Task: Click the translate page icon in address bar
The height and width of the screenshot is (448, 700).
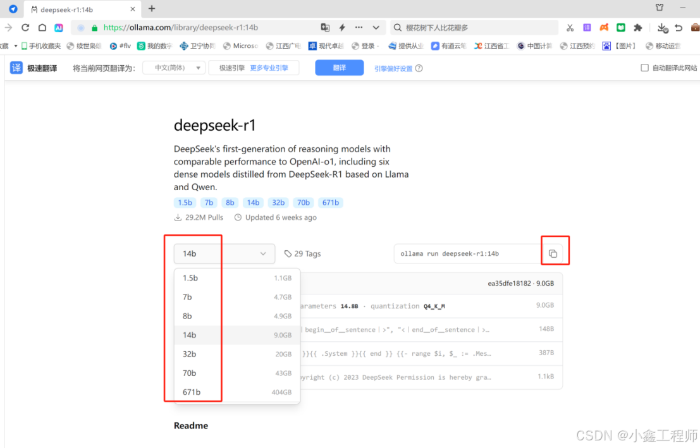Action: (325, 28)
